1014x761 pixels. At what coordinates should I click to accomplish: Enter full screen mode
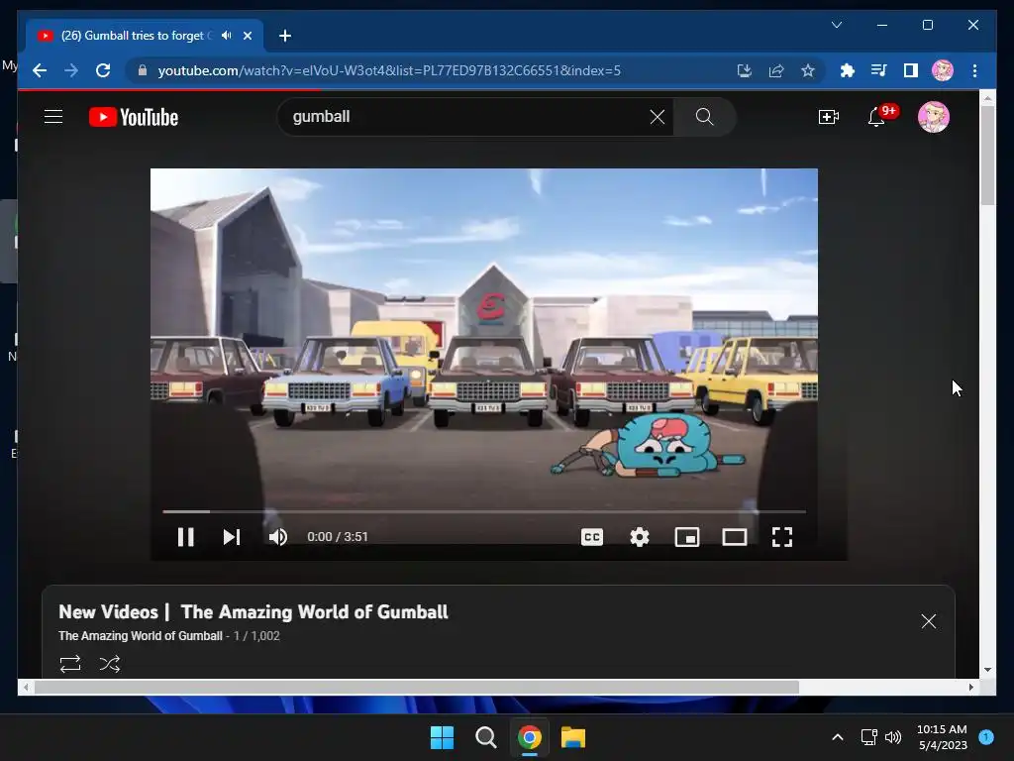point(782,537)
